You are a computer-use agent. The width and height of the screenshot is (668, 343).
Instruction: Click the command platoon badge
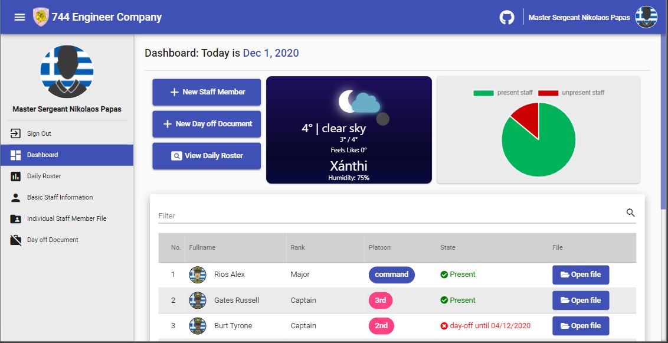(x=391, y=275)
